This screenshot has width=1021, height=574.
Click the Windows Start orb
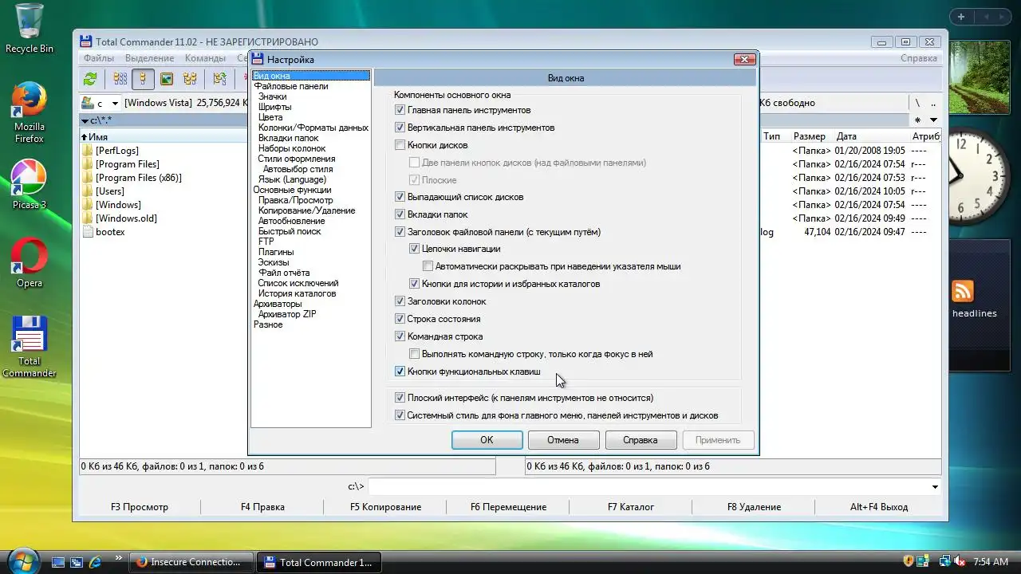[23, 560]
